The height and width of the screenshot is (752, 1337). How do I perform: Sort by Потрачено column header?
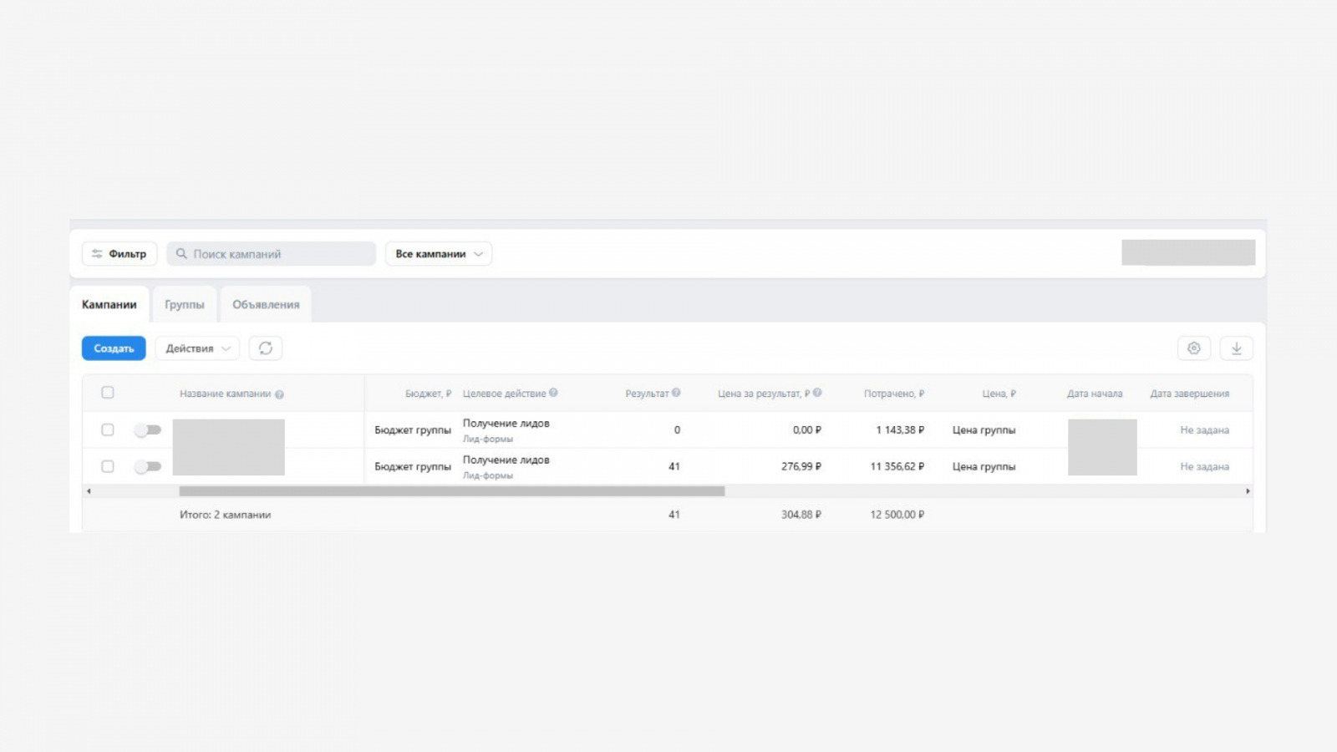[x=893, y=394]
